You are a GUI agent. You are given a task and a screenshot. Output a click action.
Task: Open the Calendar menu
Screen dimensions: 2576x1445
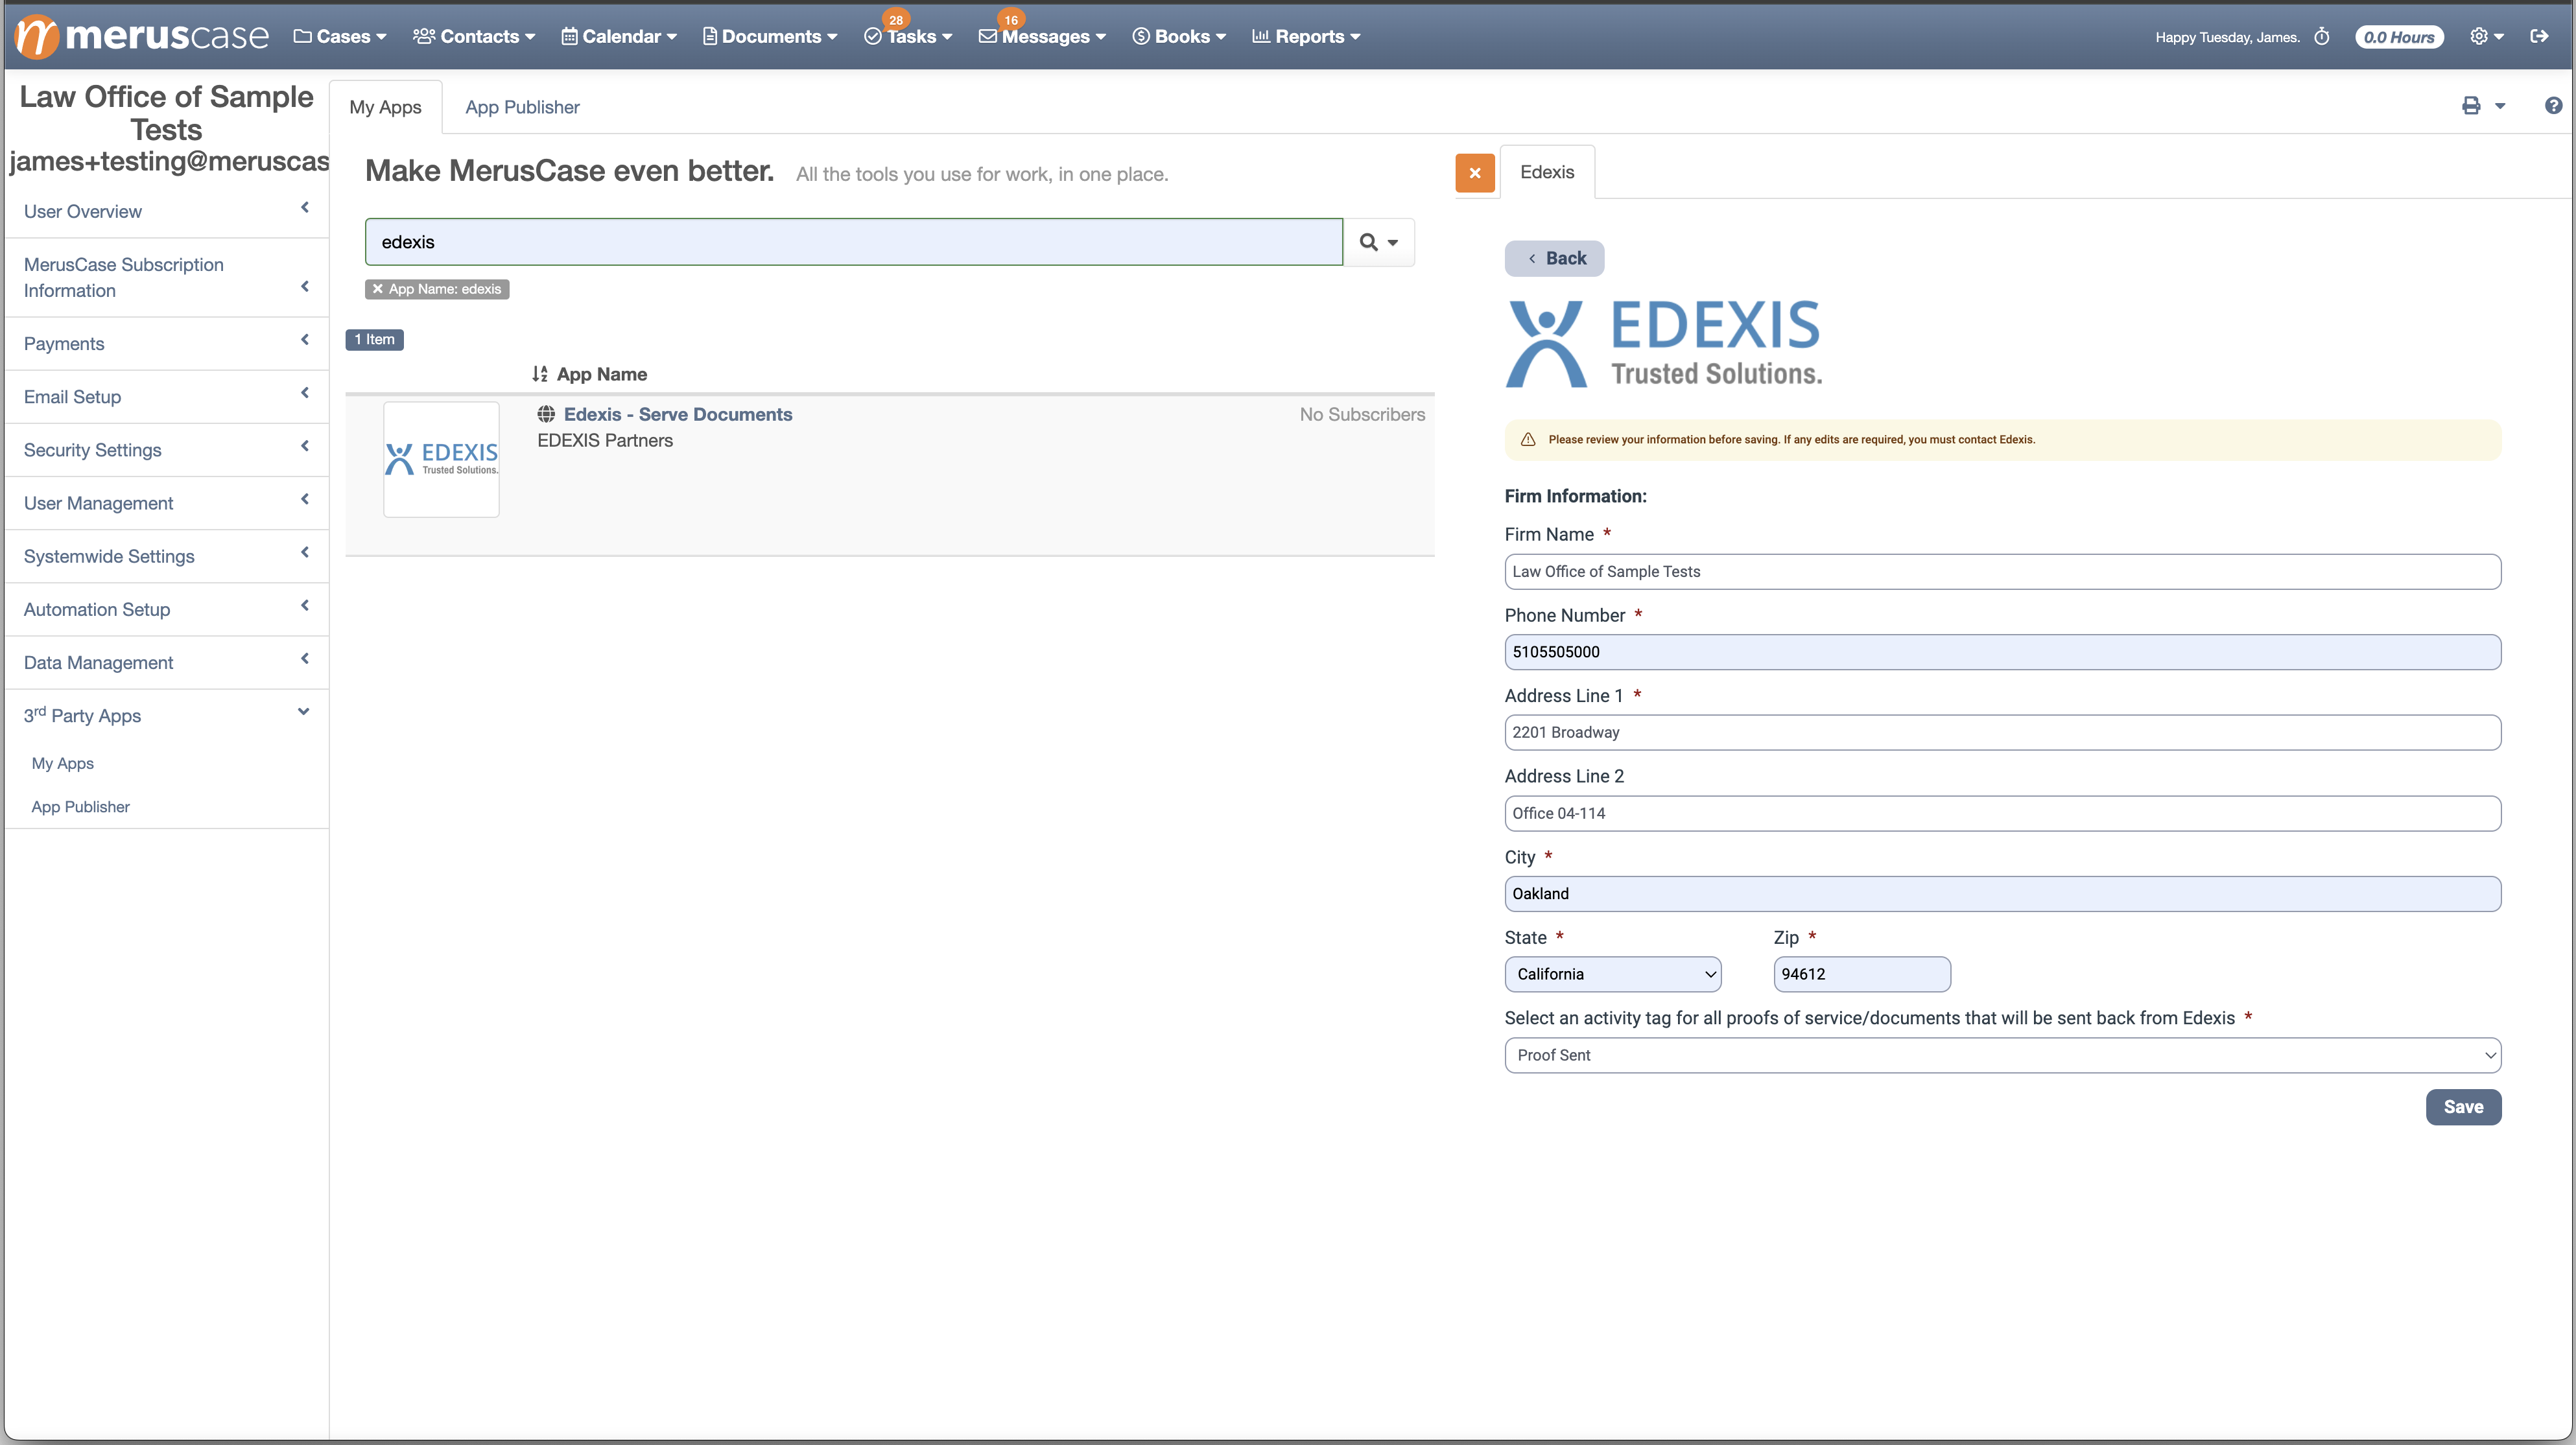click(x=619, y=37)
